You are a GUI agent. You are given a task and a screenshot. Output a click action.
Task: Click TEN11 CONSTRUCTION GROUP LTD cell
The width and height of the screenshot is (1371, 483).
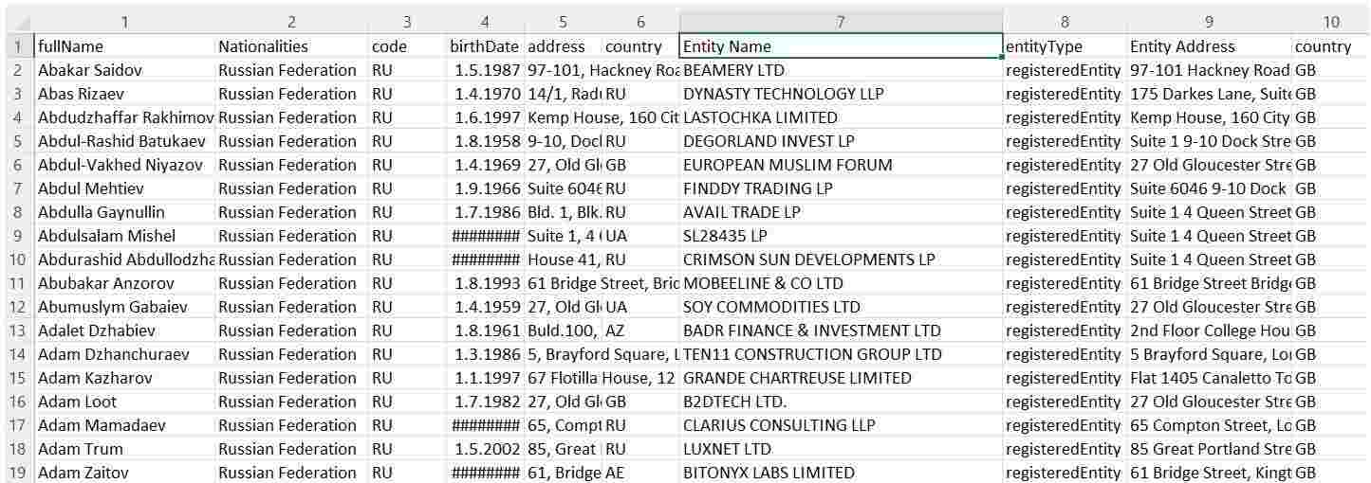coord(841,354)
